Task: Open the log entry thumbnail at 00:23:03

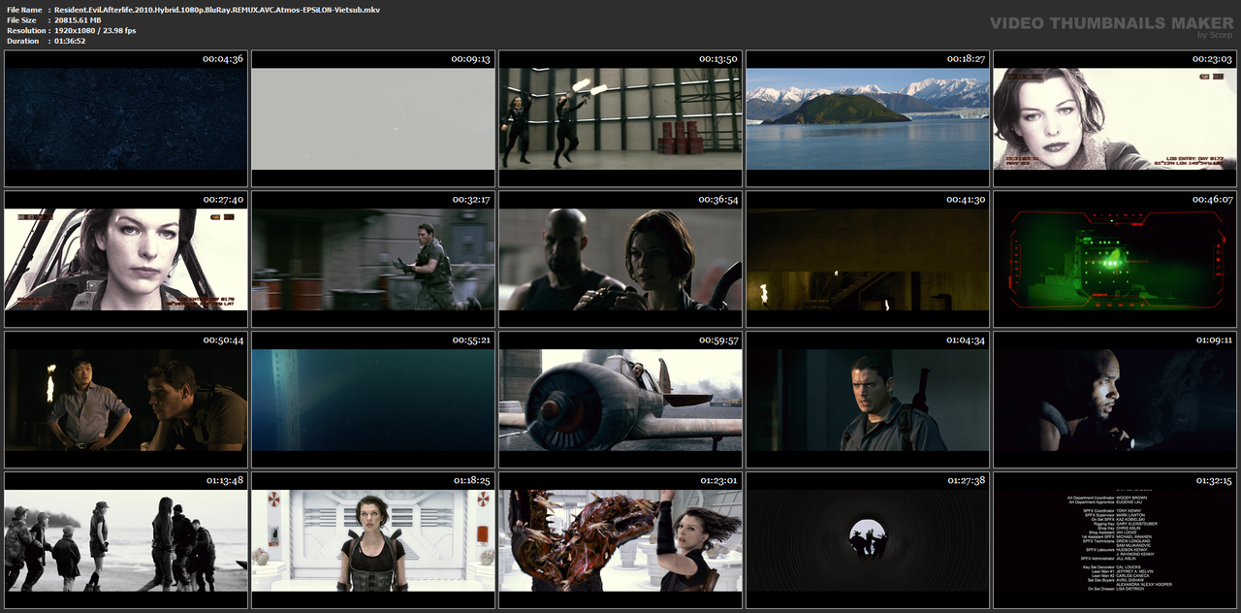Action: pos(1116,118)
